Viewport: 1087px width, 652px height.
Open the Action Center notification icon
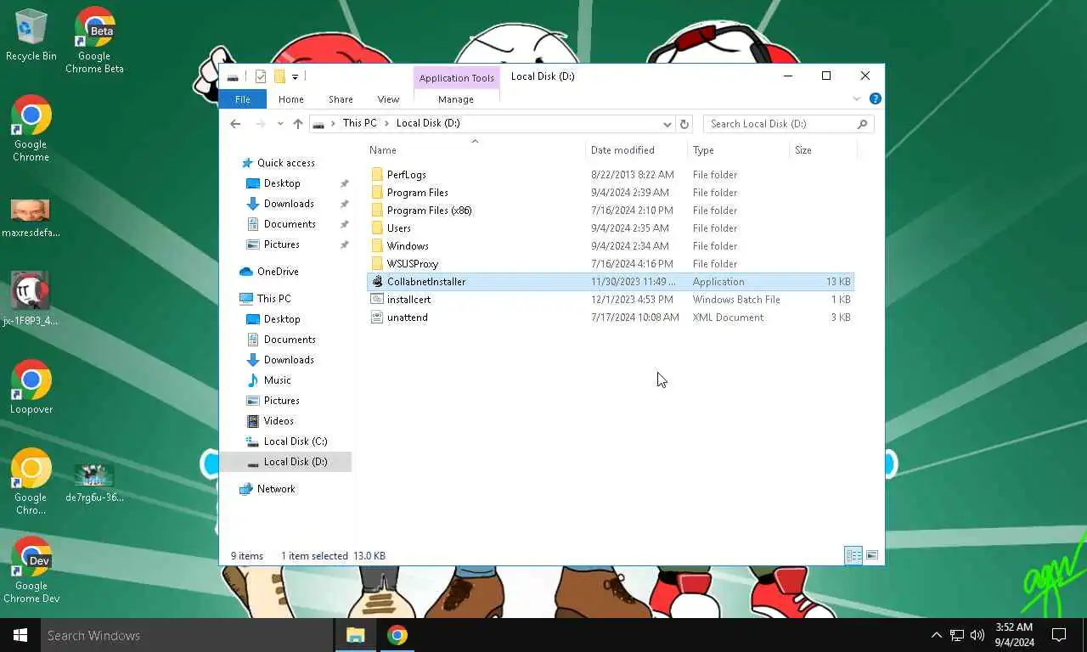[x=1059, y=635]
